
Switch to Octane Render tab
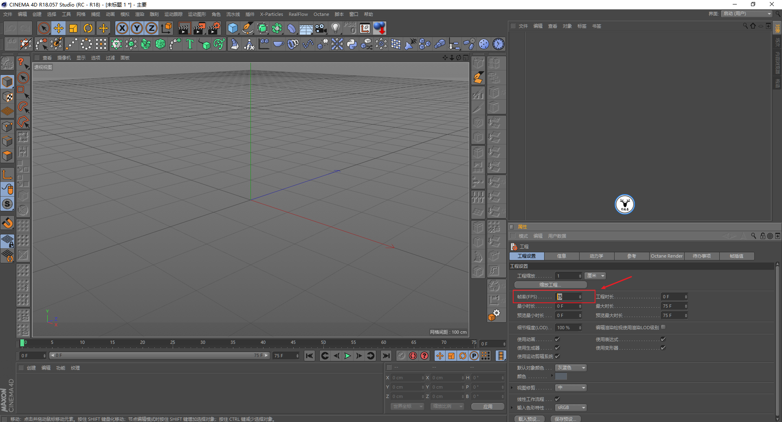(666, 256)
